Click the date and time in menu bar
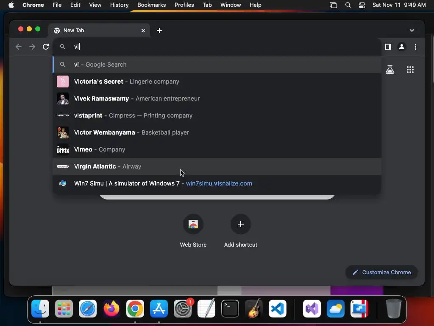434x326 pixels. (399, 5)
